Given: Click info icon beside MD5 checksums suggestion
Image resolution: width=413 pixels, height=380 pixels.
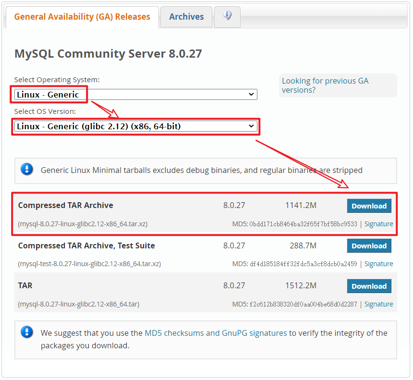Looking at the screenshot, I should (27, 332).
